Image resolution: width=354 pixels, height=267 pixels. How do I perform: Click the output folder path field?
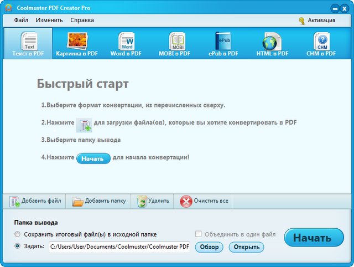119,247
